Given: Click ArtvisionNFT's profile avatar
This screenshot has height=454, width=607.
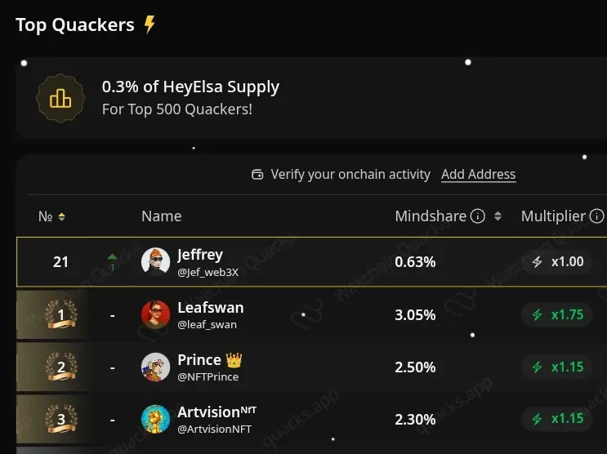Looking at the screenshot, I should 155,419.
